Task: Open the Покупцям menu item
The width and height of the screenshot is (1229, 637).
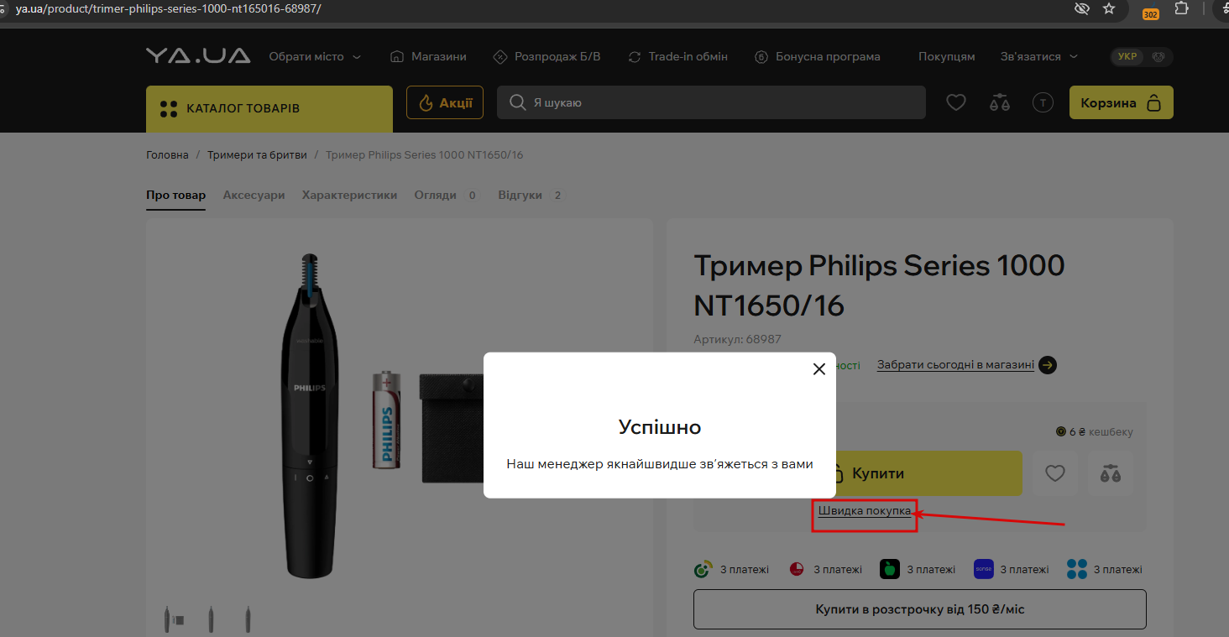Action: point(946,57)
